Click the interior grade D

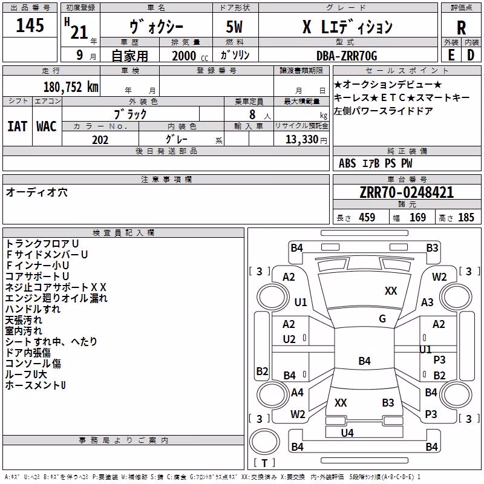[x=471, y=55]
